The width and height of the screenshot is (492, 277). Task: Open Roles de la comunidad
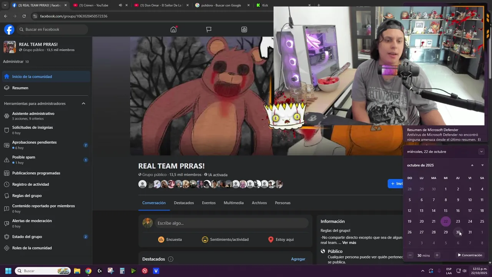click(46, 248)
